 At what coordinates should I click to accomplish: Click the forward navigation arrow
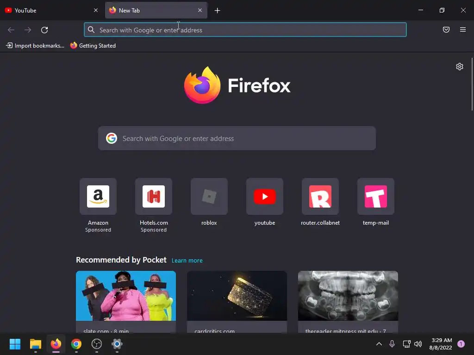(28, 30)
